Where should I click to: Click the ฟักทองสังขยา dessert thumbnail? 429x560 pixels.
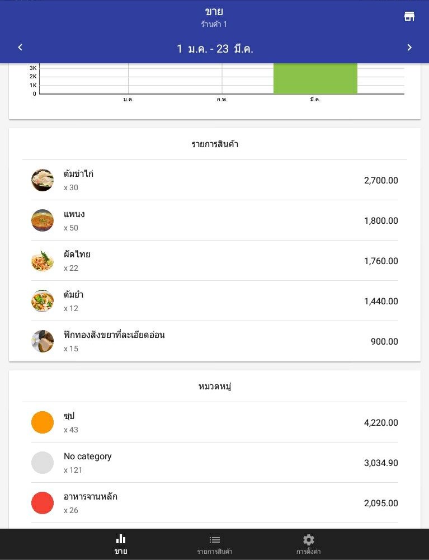(x=43, y=341)
